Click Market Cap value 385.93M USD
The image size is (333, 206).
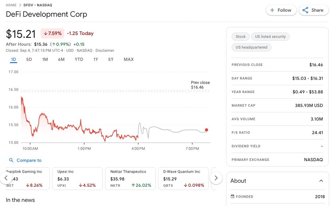[309, 105]
